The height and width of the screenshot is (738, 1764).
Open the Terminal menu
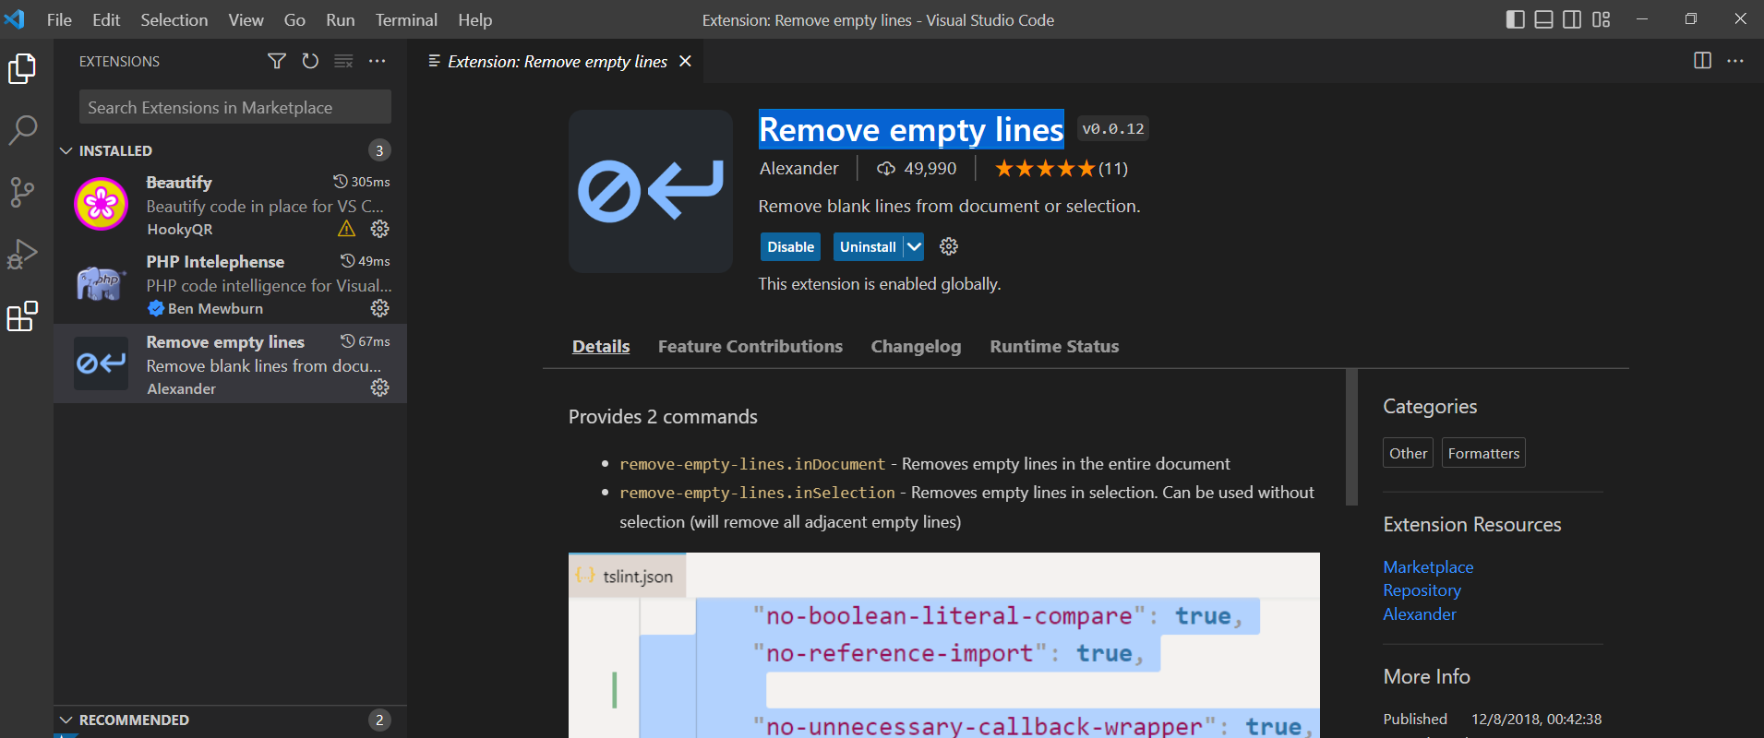coord(406,19)
